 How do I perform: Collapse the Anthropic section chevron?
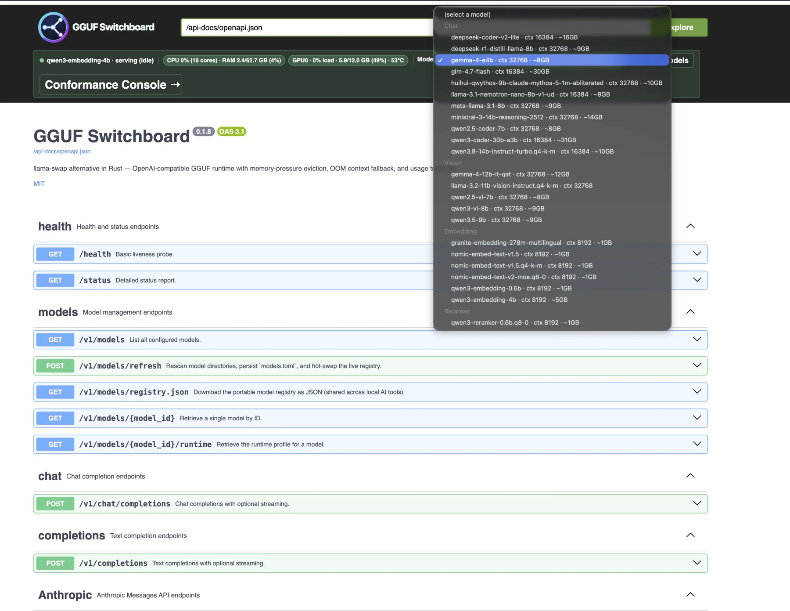pos(690,595)
